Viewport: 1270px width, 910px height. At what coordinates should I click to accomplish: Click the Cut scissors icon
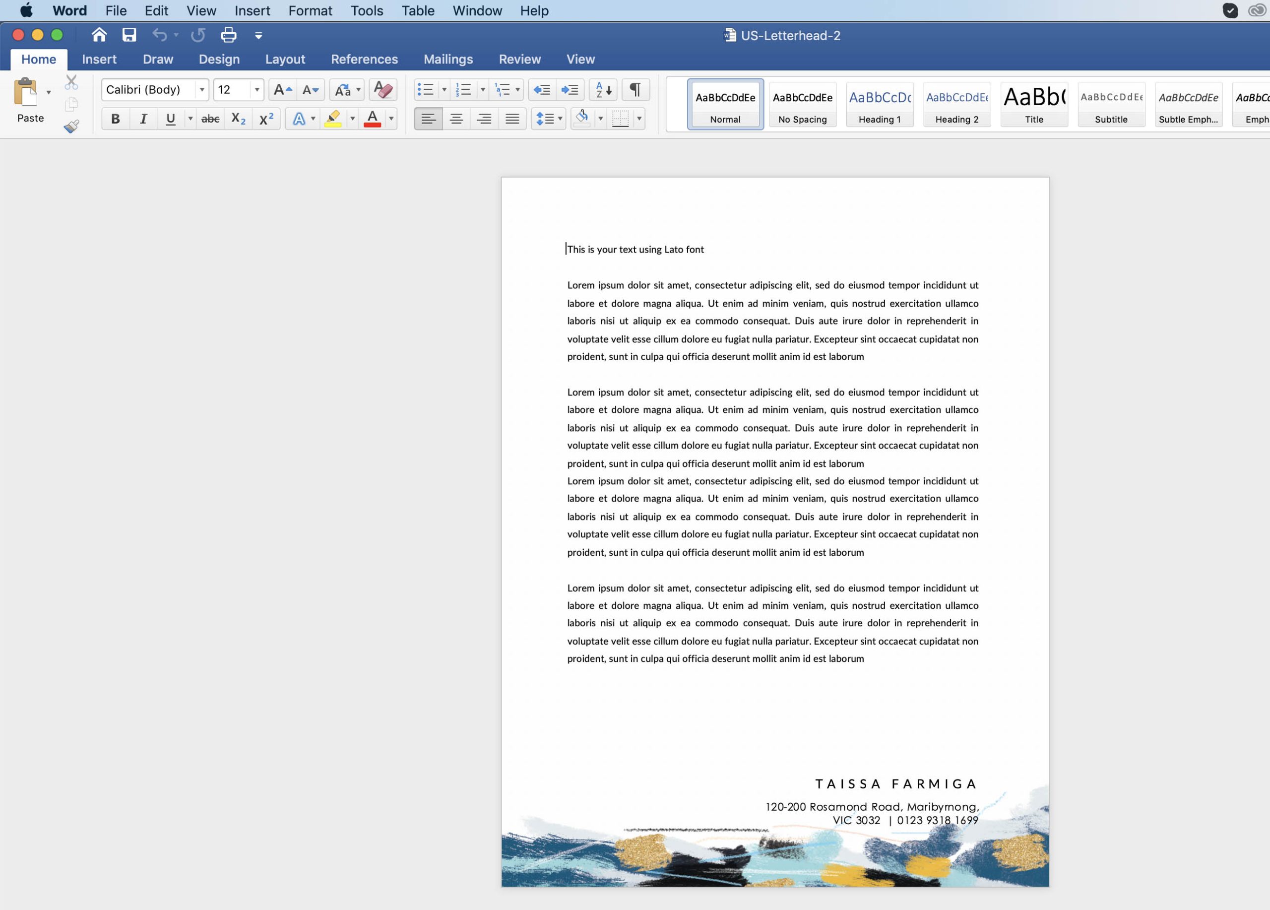coord(71,82)
